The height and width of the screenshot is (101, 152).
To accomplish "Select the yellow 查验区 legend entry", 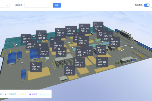I will click(x=22, y=95).
